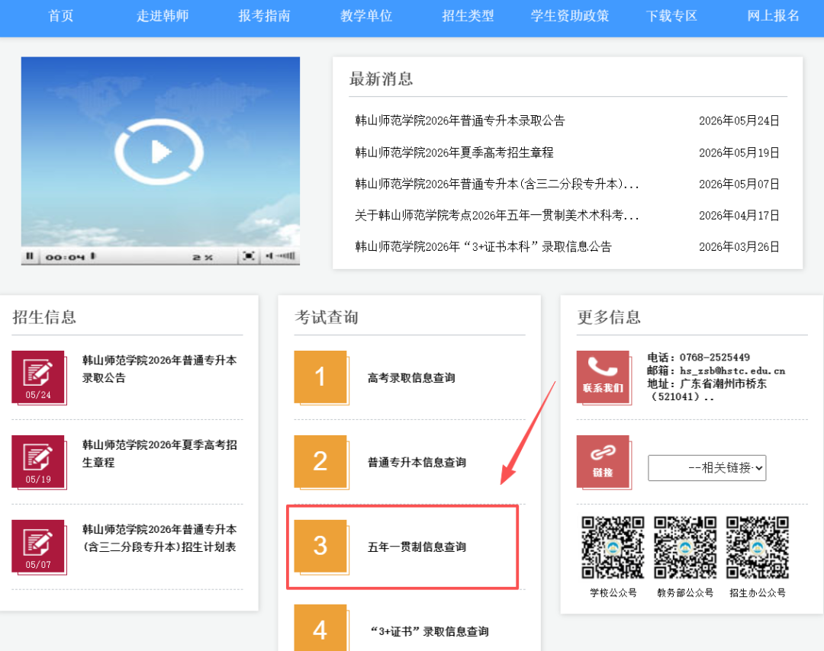824x651 pixels.
Task: Click the 联系我们 phone icon
Action: [603, 377]
